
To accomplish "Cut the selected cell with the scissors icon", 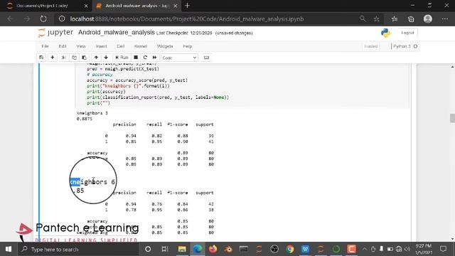I will 63,58.
